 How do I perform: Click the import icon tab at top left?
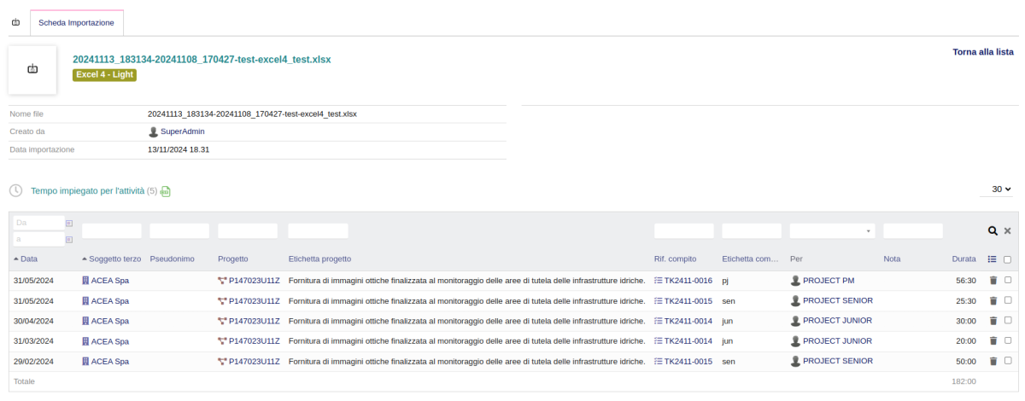pos(15,22)
